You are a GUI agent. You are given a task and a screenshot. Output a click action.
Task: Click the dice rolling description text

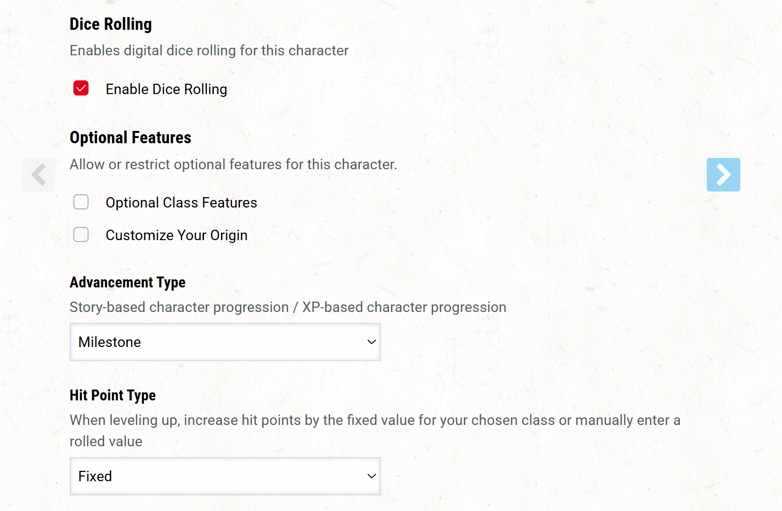(x=209, y=51)
